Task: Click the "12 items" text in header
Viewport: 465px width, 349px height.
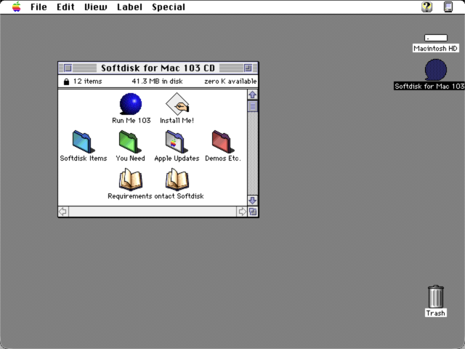Action: click(x=87, y=81)
